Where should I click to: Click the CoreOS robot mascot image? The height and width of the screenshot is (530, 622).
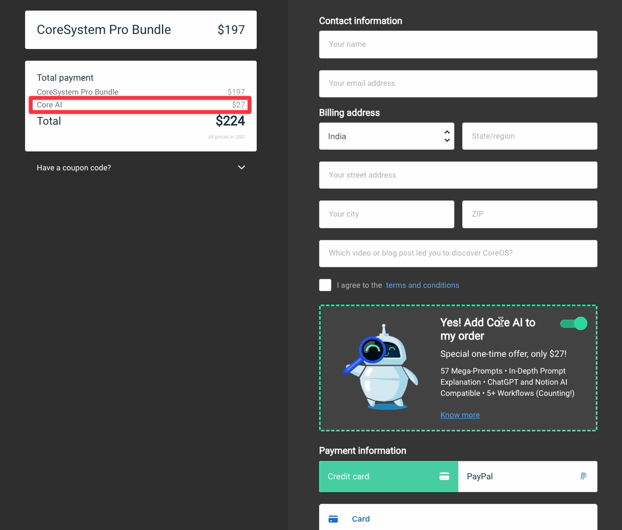382,367
